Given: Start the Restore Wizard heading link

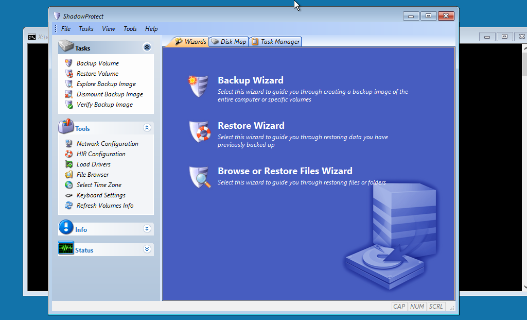Looking at the screenshot, I should point(251,126).
